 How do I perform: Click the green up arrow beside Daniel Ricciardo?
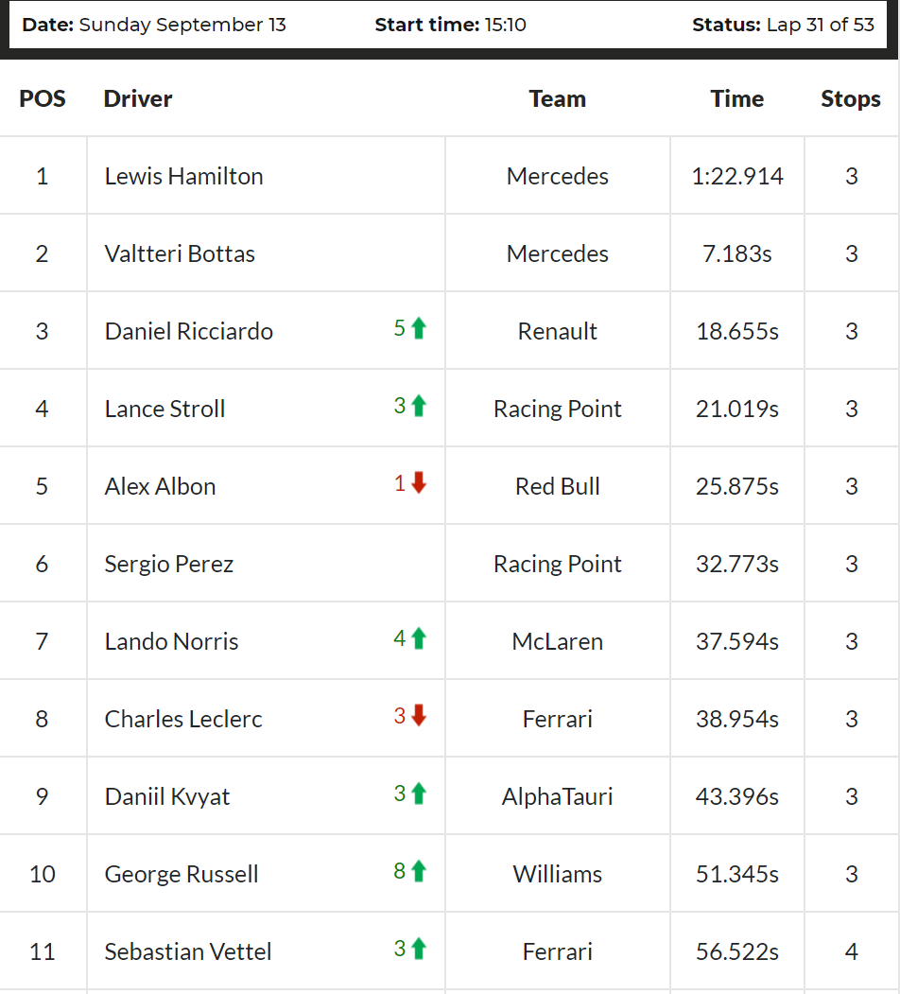pyautogui.click(x=418, y=328)
